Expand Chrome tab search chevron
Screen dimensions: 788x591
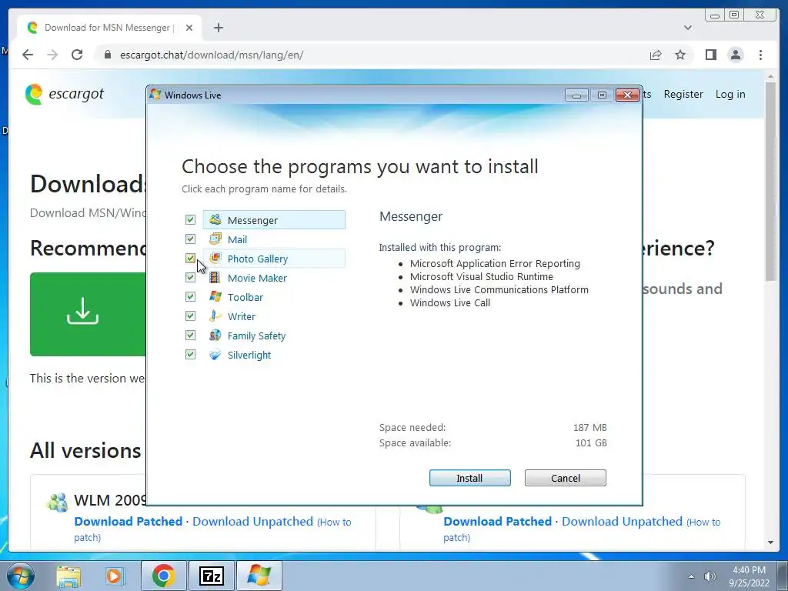[687, 28]
